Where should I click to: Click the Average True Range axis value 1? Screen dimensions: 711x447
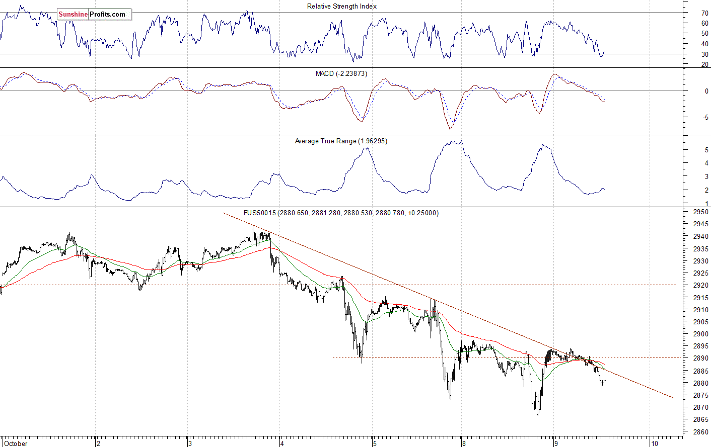click(707, 204)
